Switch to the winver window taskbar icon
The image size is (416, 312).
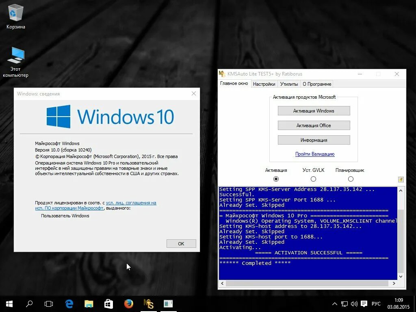click(x=168, y=303)
